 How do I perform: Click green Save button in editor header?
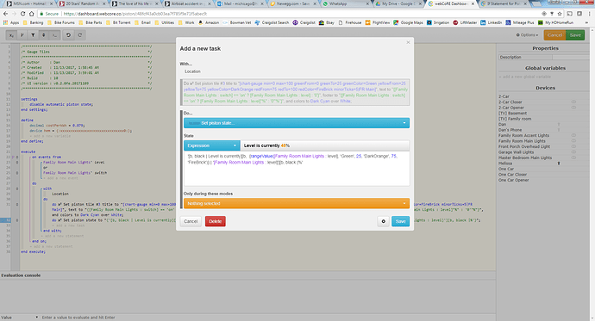pos(575,35)
